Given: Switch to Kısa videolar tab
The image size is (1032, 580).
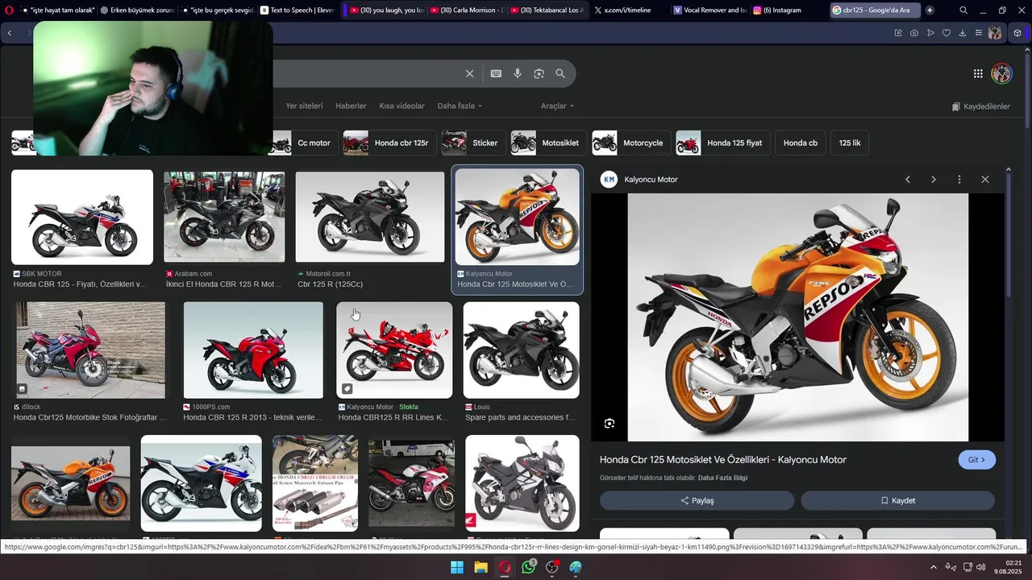Looking at the screenshot, I should 402,106.
